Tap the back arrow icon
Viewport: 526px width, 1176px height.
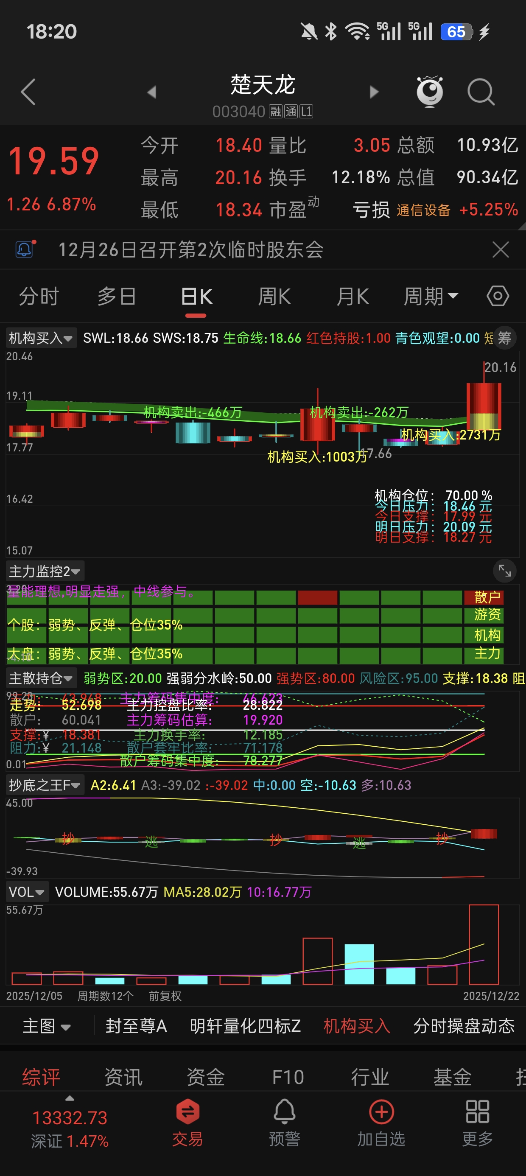(x=28, y=92)
